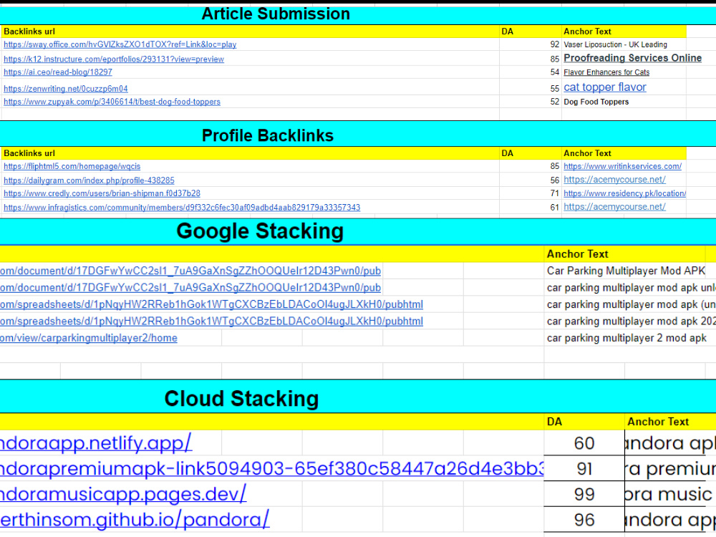
Task: Open the zupyak.com best-dog-food-toppers link
Action: click(112, 102)
